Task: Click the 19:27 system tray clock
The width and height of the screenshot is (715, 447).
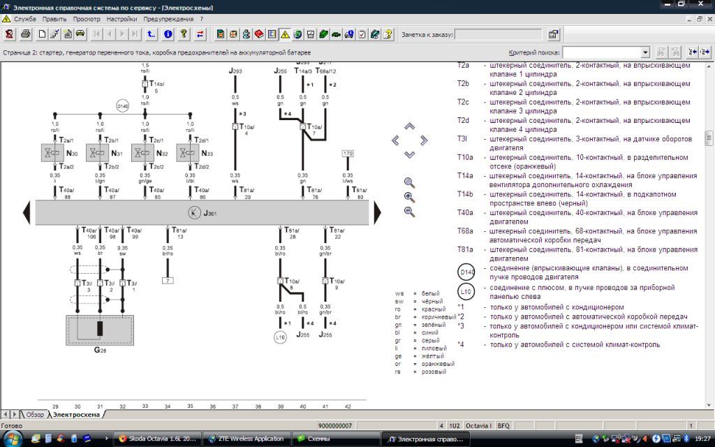Action: pos(702,439)
